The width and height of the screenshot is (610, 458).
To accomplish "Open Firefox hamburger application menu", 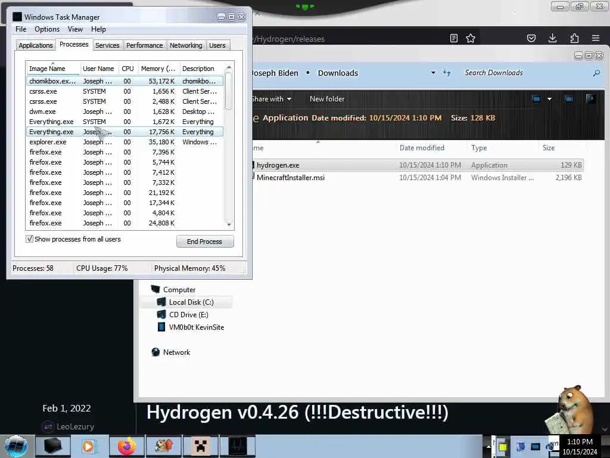I will [596, 38].
